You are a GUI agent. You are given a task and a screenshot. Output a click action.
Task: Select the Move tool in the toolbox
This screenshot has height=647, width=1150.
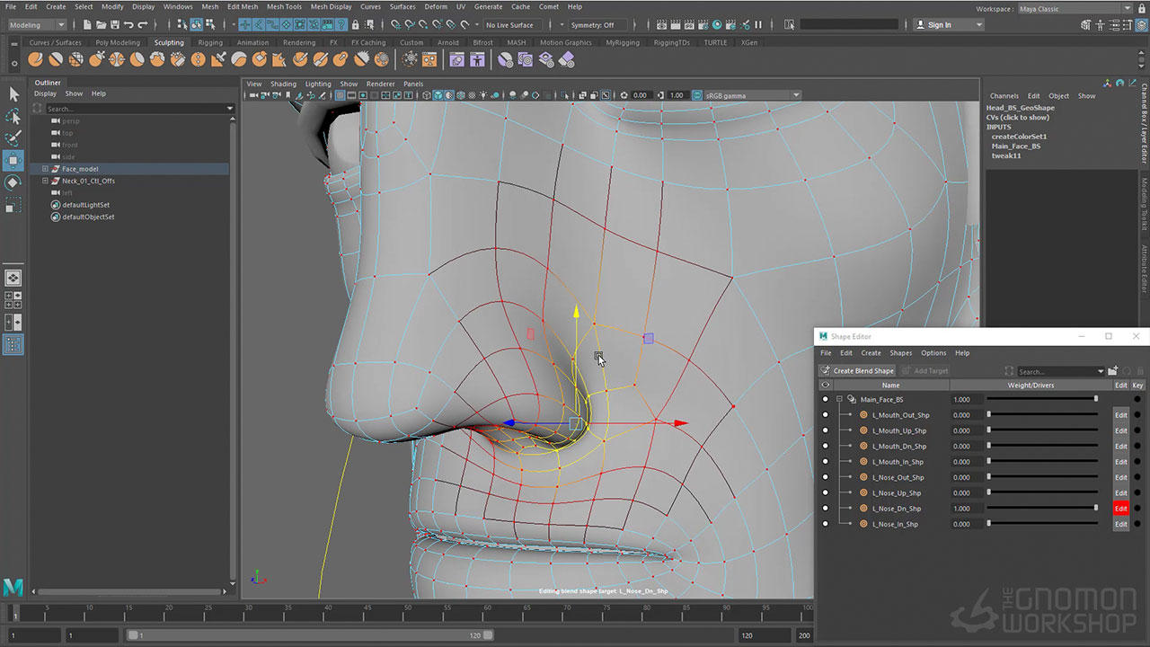click(13, 161)
